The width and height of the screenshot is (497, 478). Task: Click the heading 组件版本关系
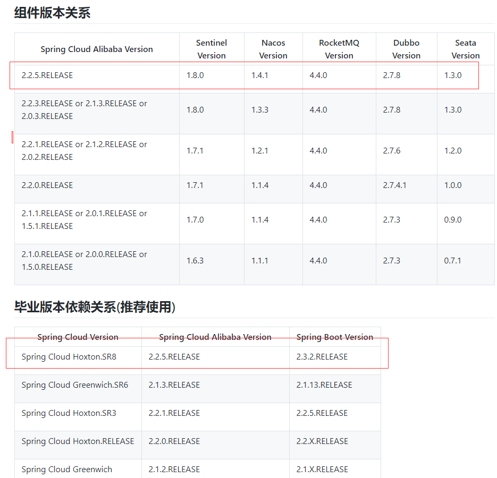(52, 13)
